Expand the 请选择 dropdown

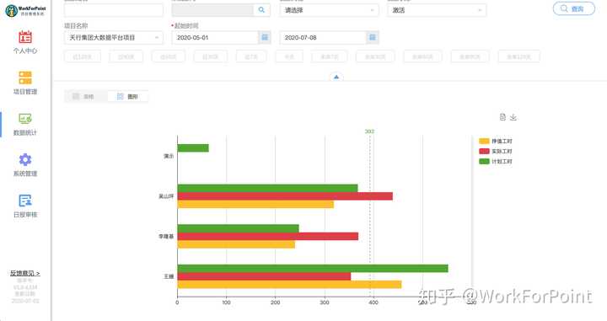point(329,10)
